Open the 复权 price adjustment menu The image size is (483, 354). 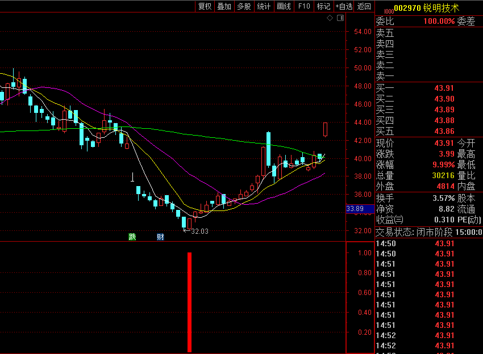pos(205,6)
